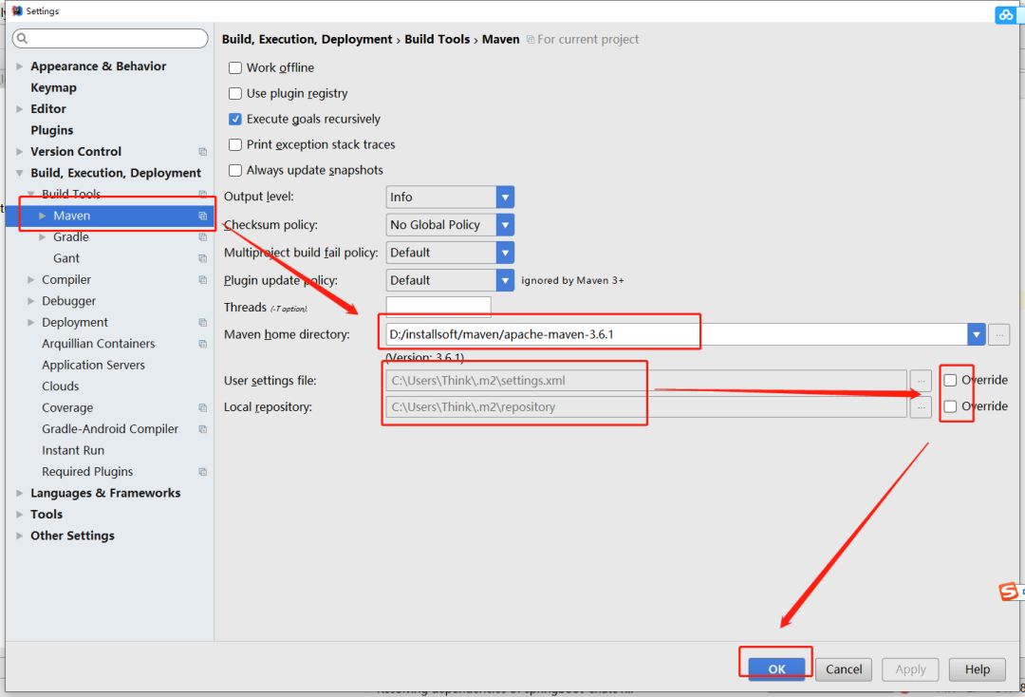Enable Work offline checkbox
1025x697 pixels.
coord(235,68)
